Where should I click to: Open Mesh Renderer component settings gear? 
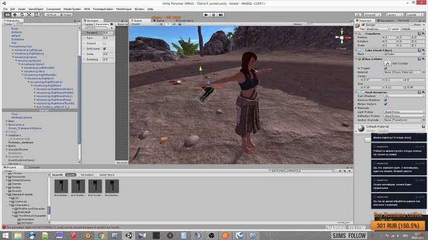[x=423, y=92]
